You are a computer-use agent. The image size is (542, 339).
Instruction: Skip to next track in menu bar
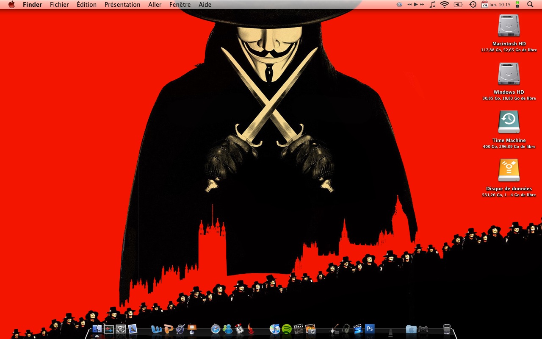click(422, 4)
